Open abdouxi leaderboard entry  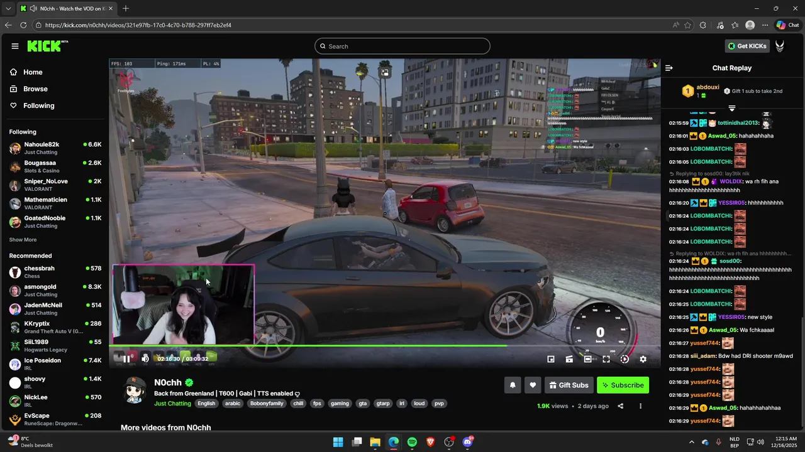point(701,91)
